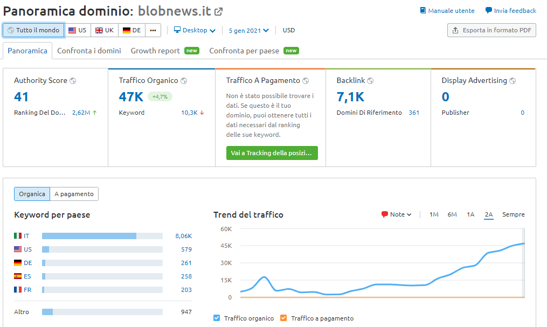The height and width of the screenshot is (327, 547).
Task: Open the Panoramica tab
Action: tap(27, 51)
